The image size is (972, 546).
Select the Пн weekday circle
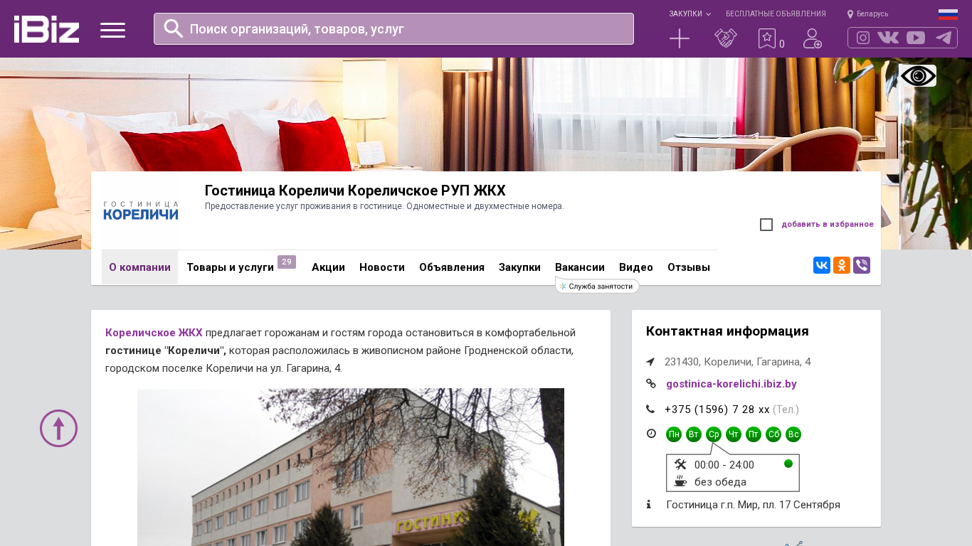(674, 434)
